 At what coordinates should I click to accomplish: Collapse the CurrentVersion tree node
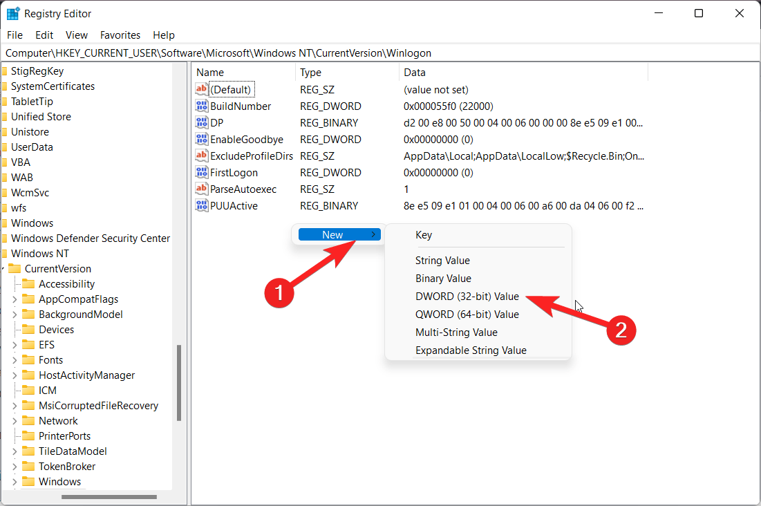pyautogui.click(x=3, y=268)
